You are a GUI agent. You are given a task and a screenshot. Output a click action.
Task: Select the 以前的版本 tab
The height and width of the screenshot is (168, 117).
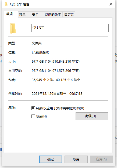[x=53, y=14]
